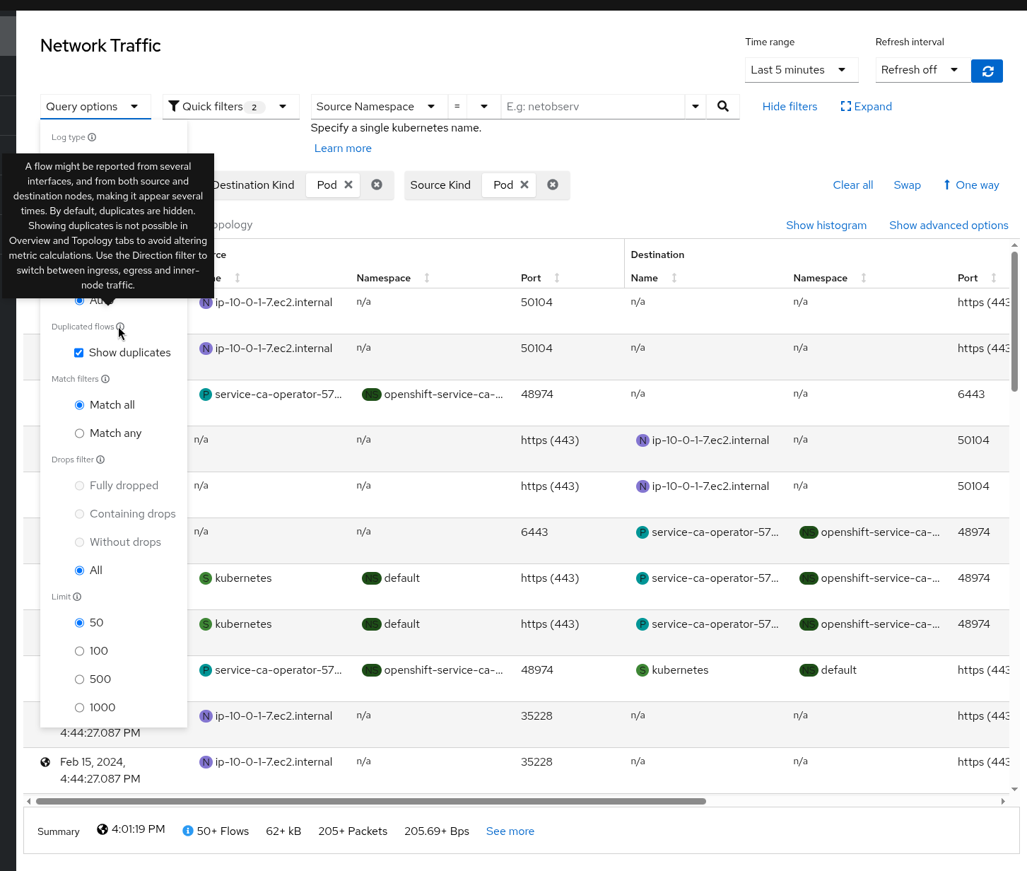The height and width of the screenshot is (871, 1027).
Task: Click the Drops filter info icon
Action: [100, 460]
